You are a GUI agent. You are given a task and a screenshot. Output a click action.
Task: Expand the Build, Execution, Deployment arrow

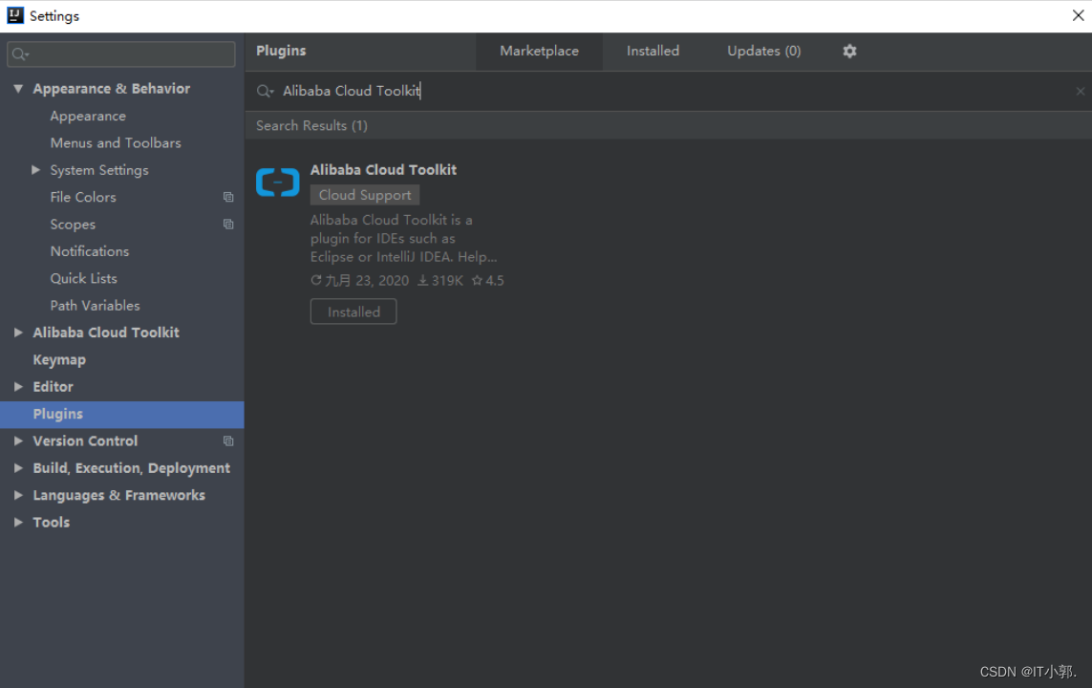[18, 468]
